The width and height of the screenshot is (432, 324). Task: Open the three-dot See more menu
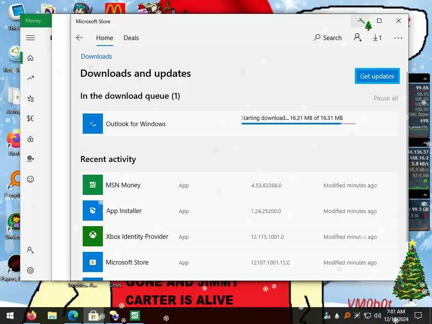pyautogui.click(x=398, y=38)
